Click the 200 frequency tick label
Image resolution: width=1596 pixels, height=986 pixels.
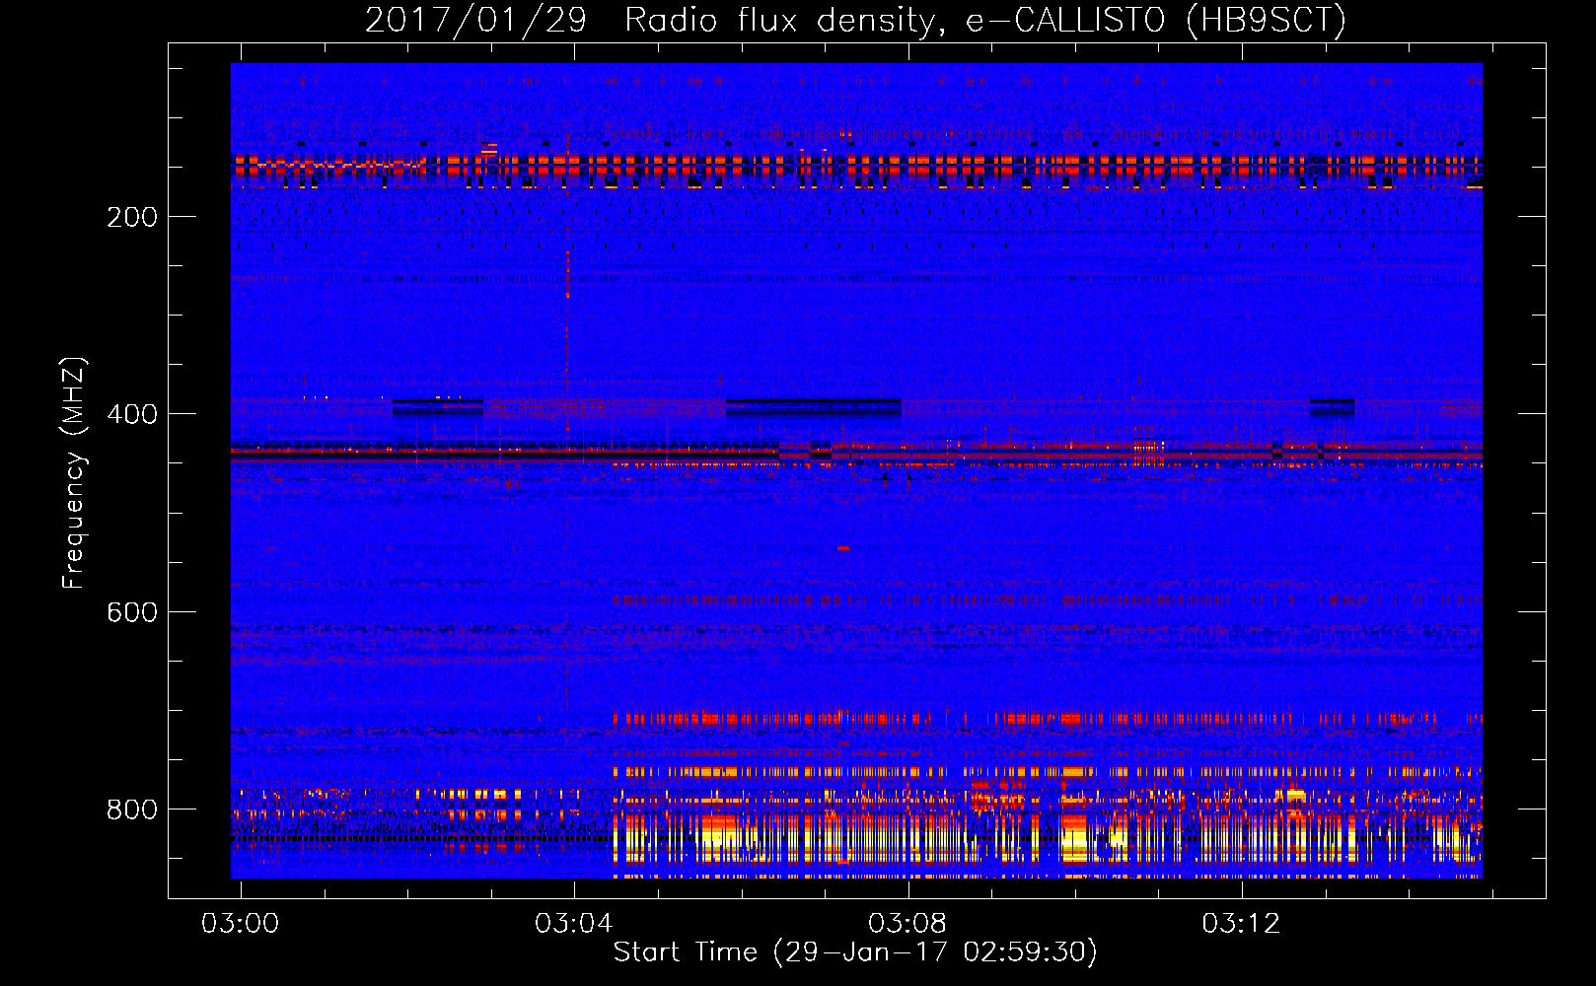click(132, 217)
